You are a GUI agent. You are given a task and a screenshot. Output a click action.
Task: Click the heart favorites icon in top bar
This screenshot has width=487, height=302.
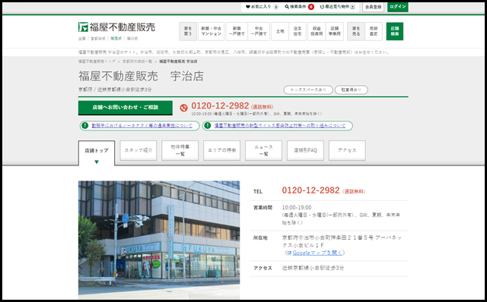click(247, 7)
